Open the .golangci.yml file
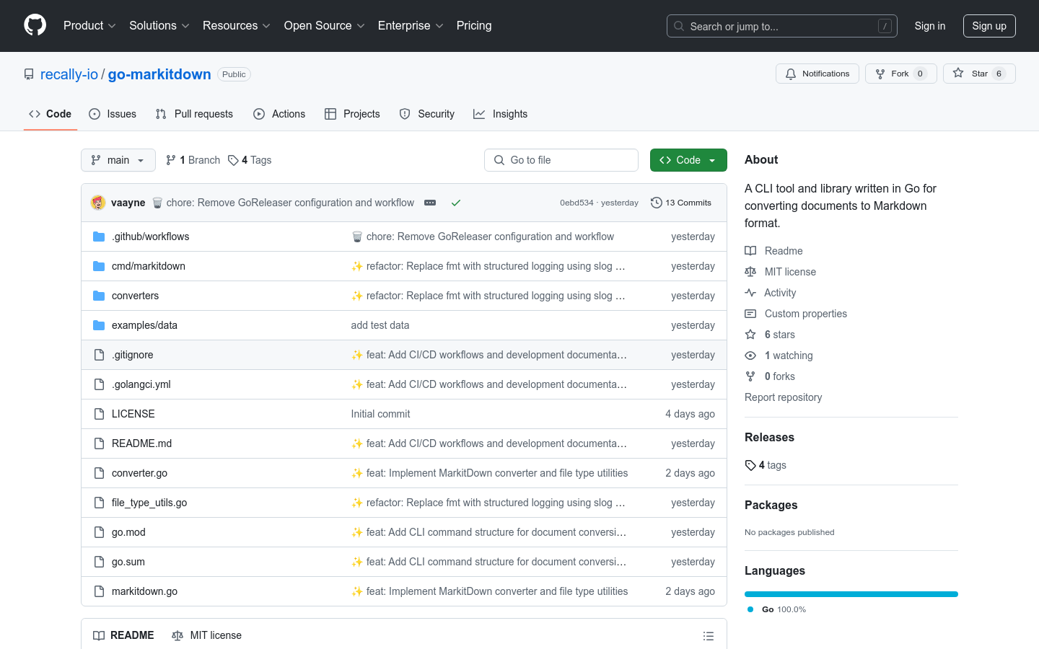1039x649 pixels. (141, 384)
